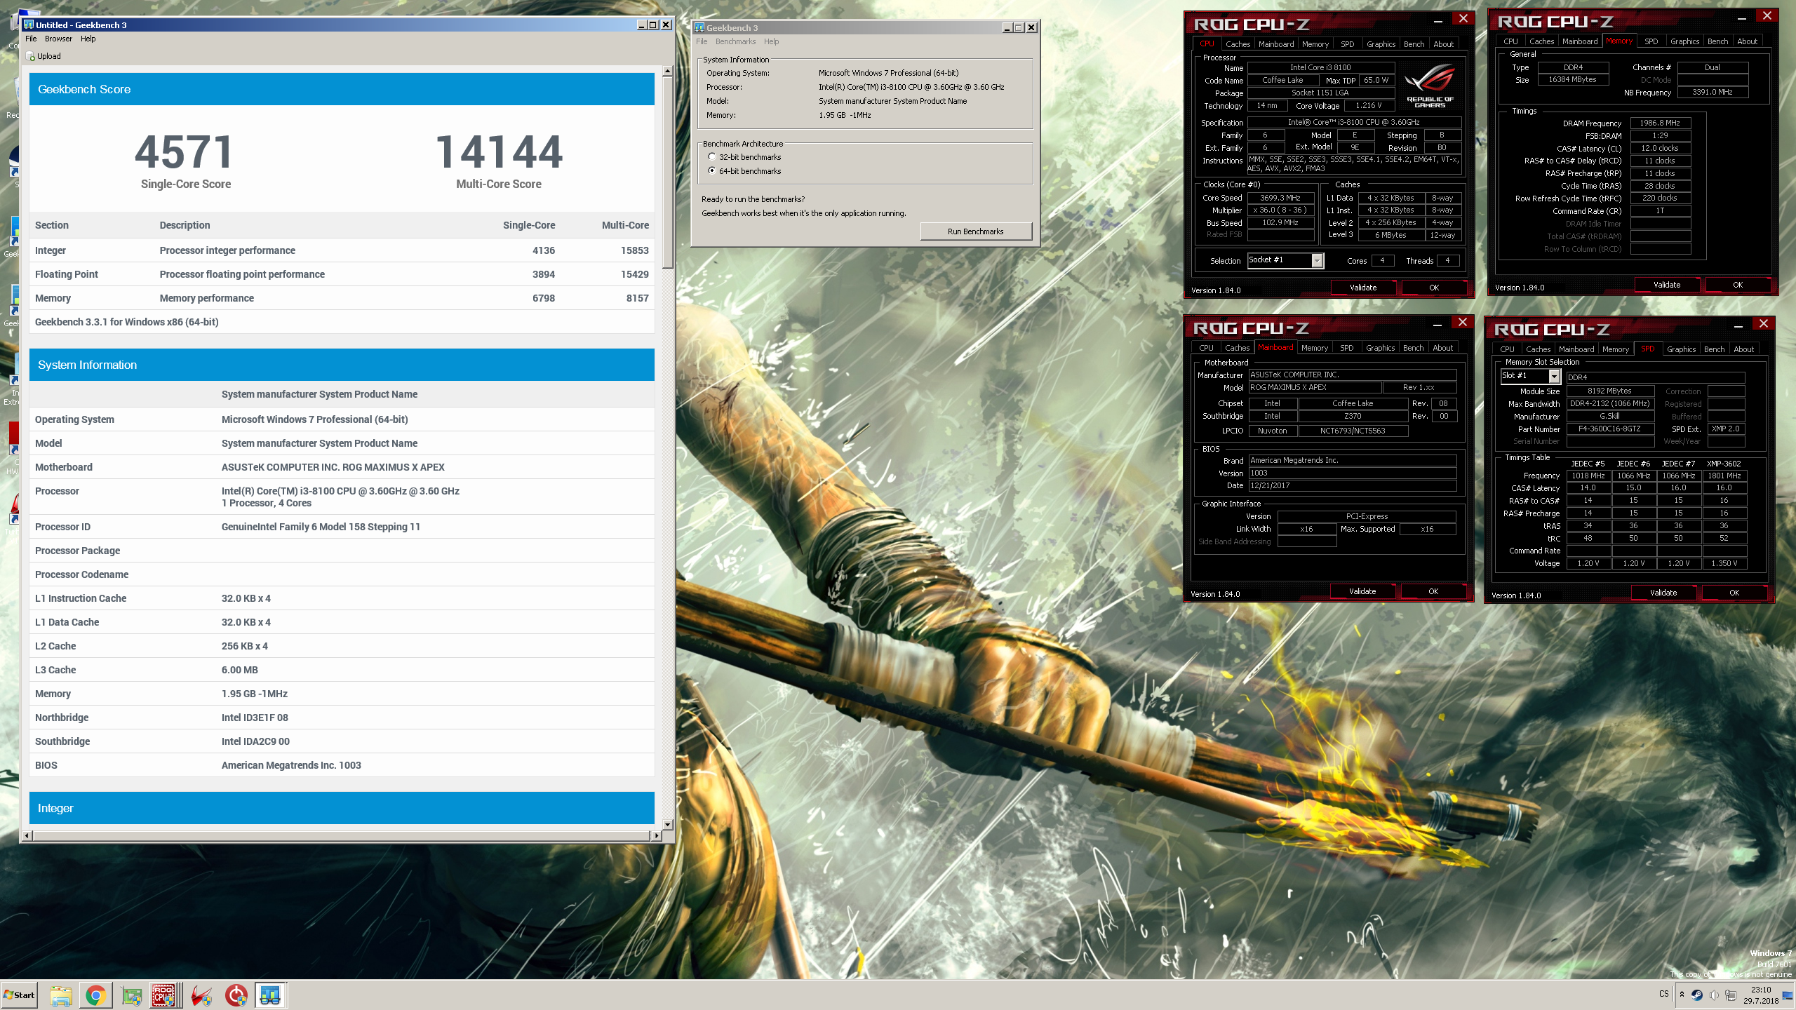The image size is (1796, 1010).
Task: Click the scroll down arrow in Geekbench results
Action: point(667,825)
